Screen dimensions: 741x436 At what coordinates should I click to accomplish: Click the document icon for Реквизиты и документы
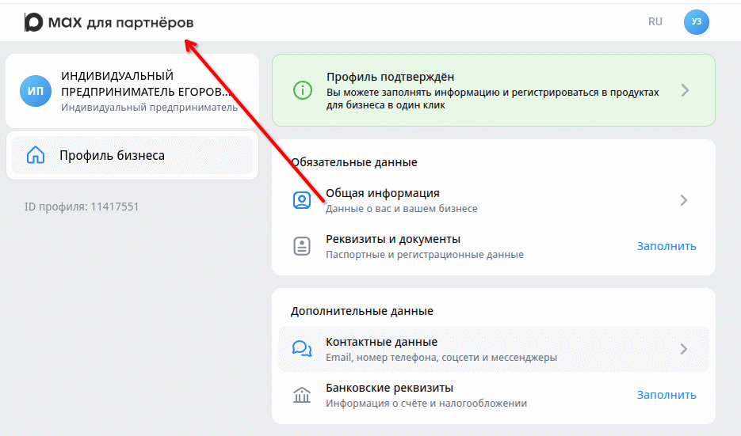point(302,246)
